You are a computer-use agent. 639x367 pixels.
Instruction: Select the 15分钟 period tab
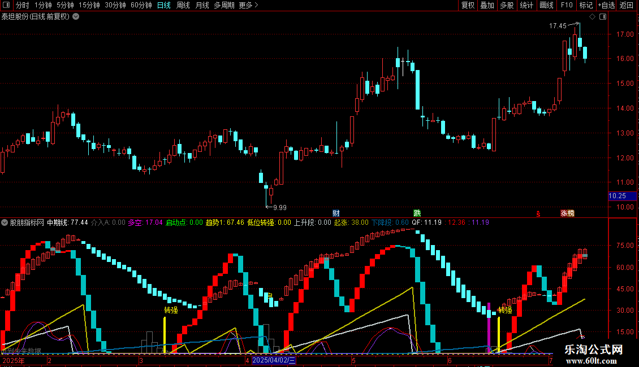click(89, 5)
